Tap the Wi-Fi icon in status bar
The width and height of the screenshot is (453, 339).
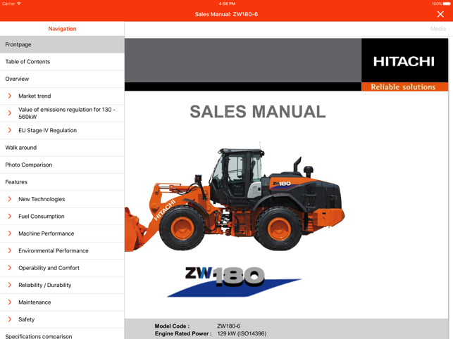coord(19,4)
